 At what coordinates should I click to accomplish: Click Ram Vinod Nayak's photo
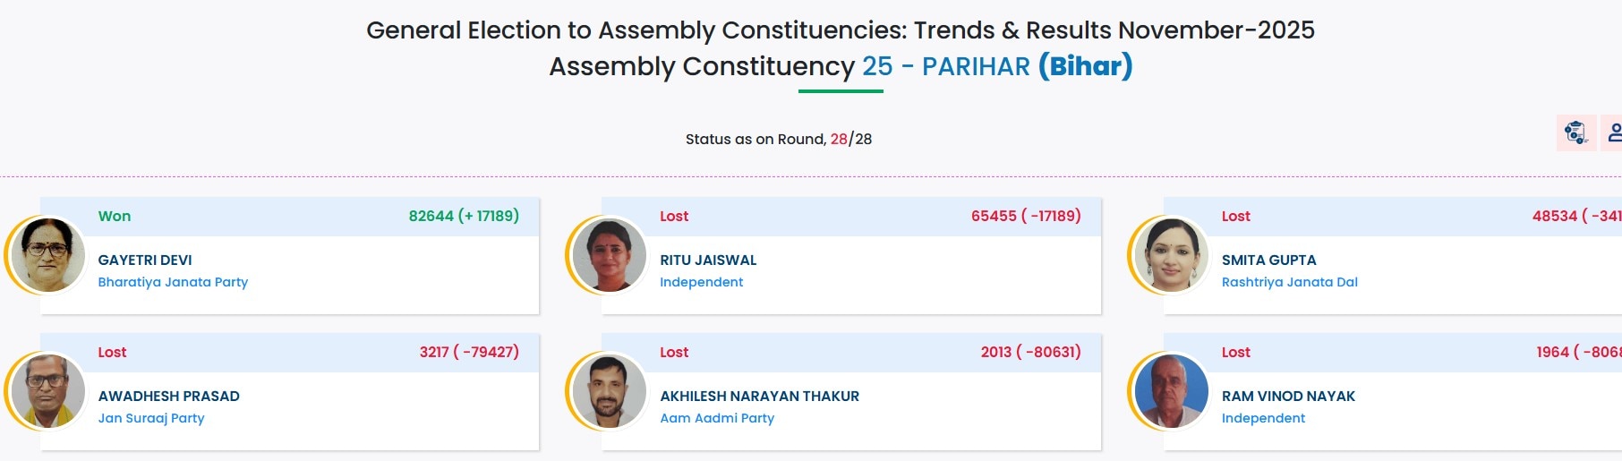tap(1171, 391)
